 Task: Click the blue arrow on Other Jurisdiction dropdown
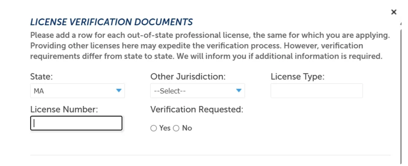[x=239, y=91]
